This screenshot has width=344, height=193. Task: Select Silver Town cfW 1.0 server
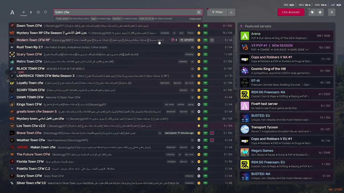tap(122, 183)
